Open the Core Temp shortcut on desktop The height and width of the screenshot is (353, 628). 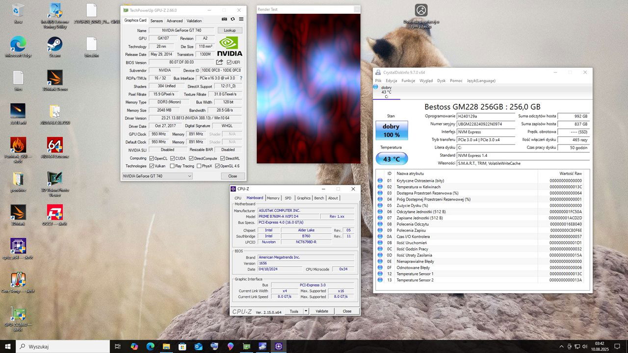pyautogui.click(x=18, y=282)
